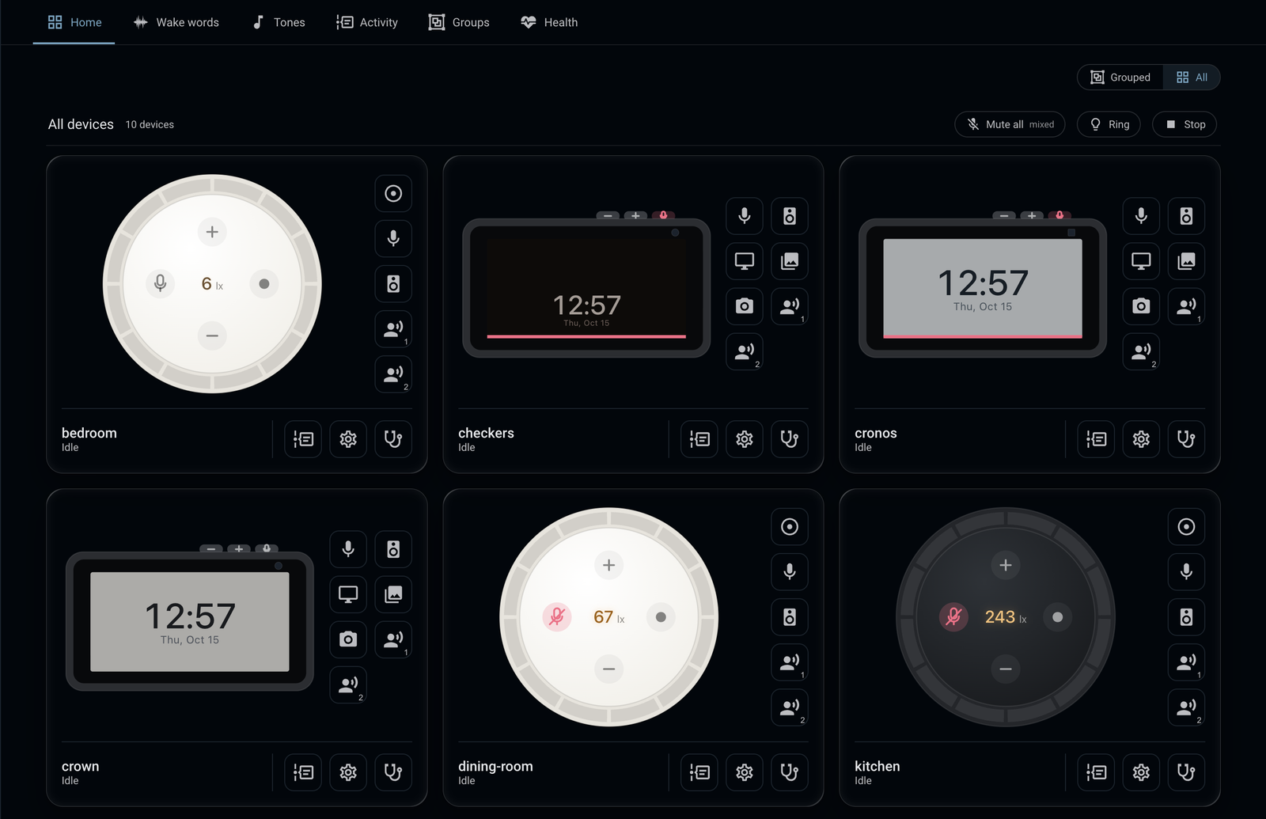The height and width of the screenshot is (819, 1266).
Task: Open crown activity log icon
Action: tap(303, 772)
